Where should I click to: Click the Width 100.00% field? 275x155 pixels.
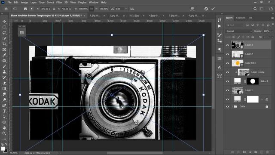(x=83, y=9)
